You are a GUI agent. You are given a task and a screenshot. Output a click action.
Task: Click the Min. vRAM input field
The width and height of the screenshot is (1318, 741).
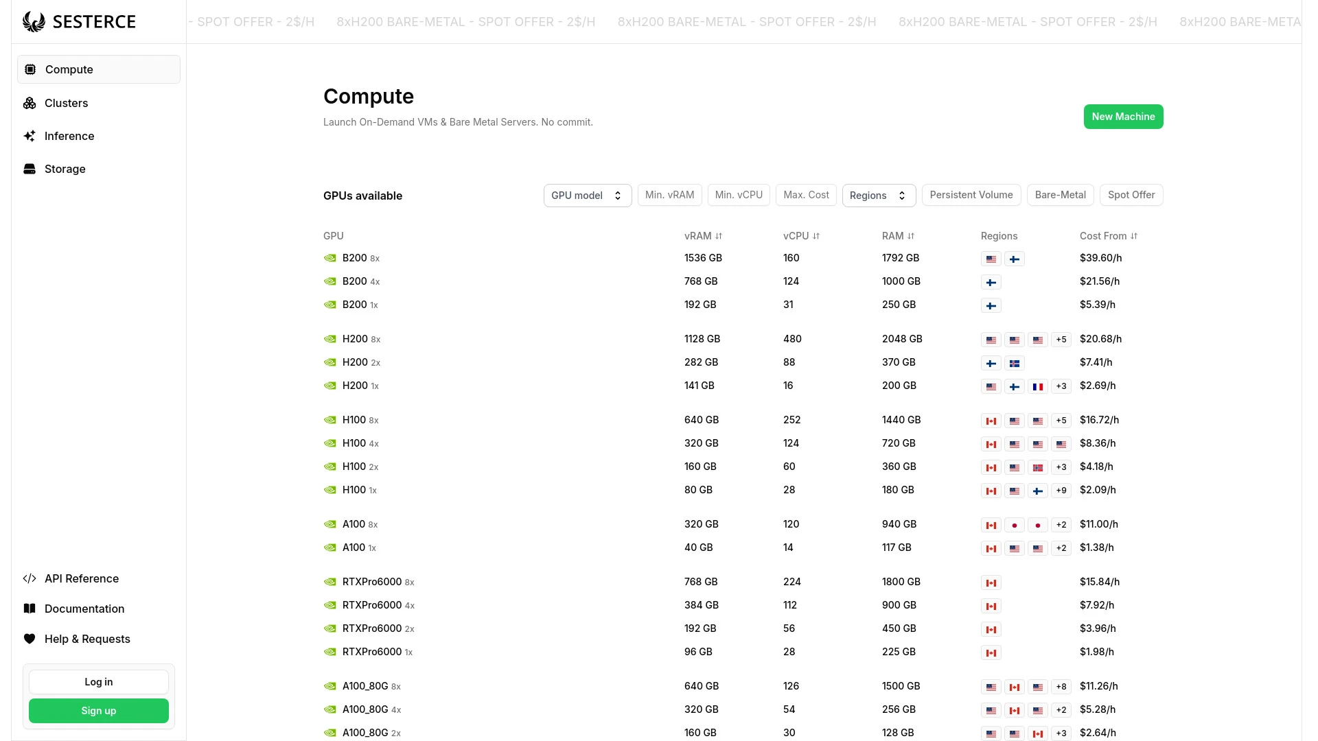[669, 195]
